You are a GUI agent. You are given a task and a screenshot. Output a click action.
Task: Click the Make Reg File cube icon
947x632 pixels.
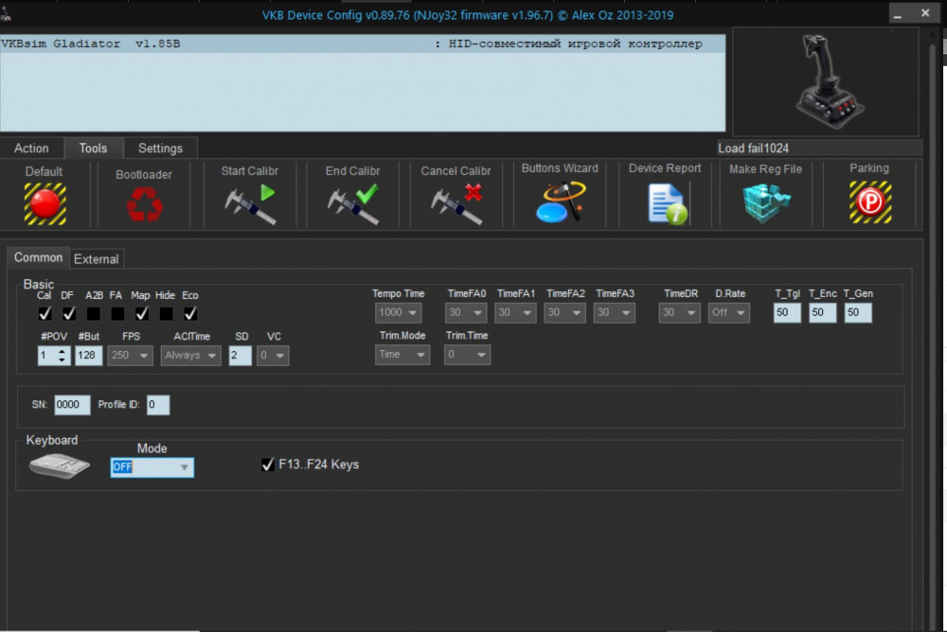pos(766,203)
